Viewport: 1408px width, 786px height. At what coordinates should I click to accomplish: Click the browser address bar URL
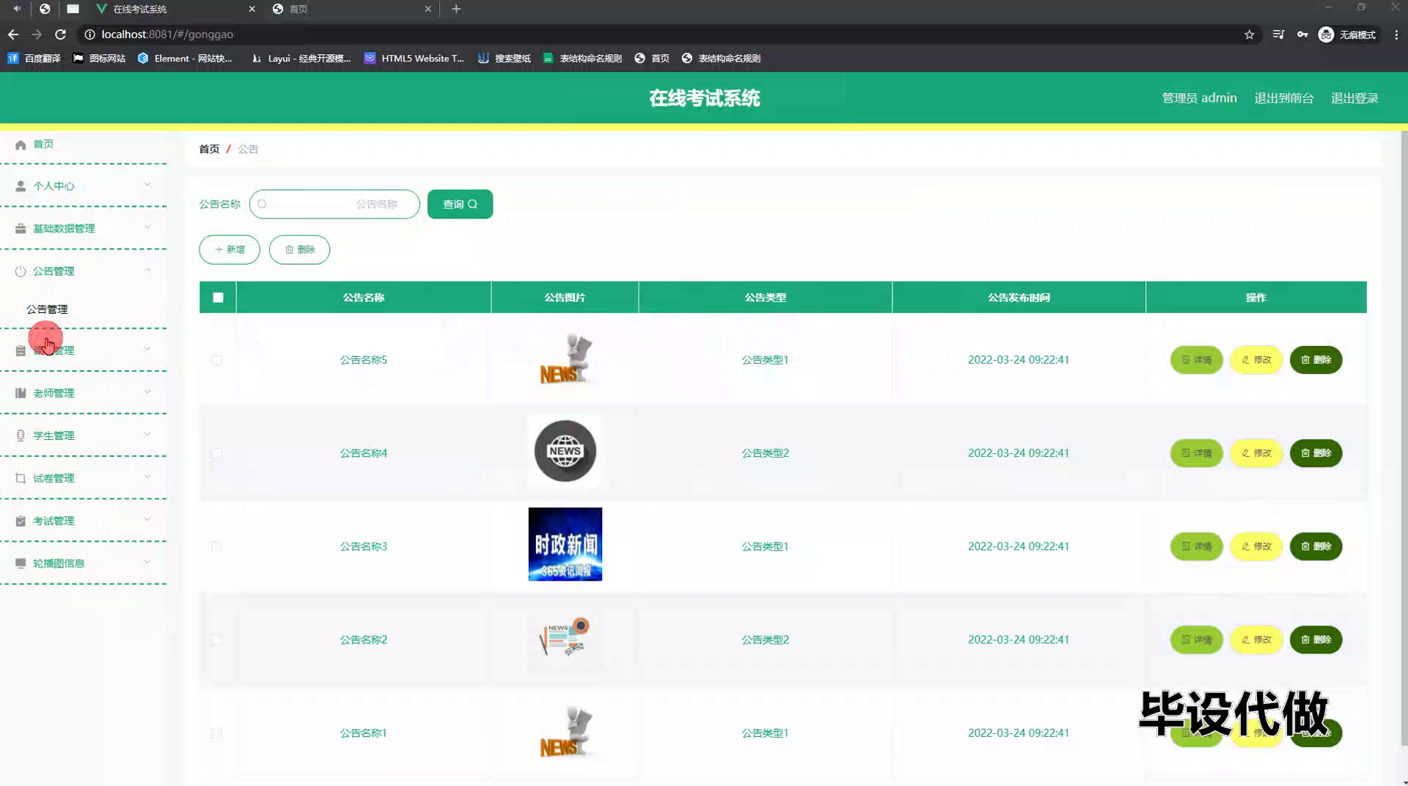pos(167,34)
